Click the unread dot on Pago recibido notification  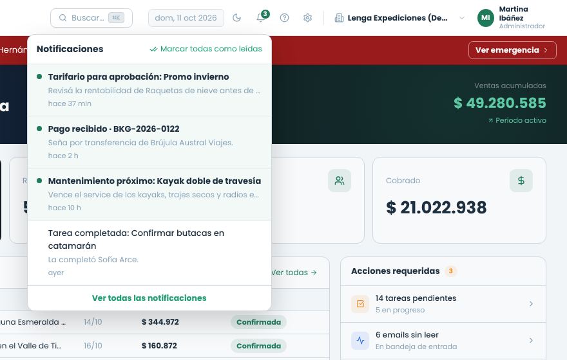39,129
